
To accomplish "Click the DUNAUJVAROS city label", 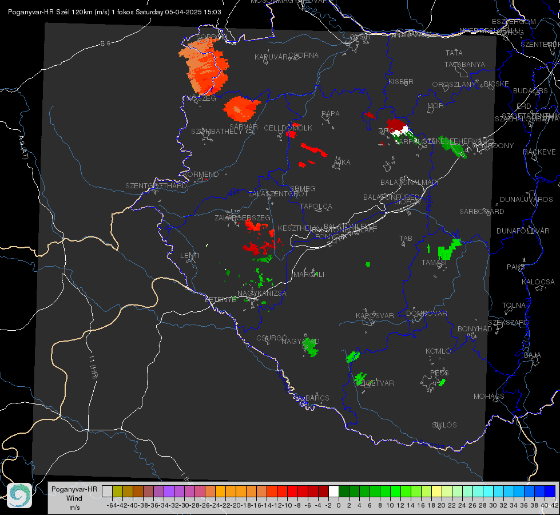I will coord(526,200).
